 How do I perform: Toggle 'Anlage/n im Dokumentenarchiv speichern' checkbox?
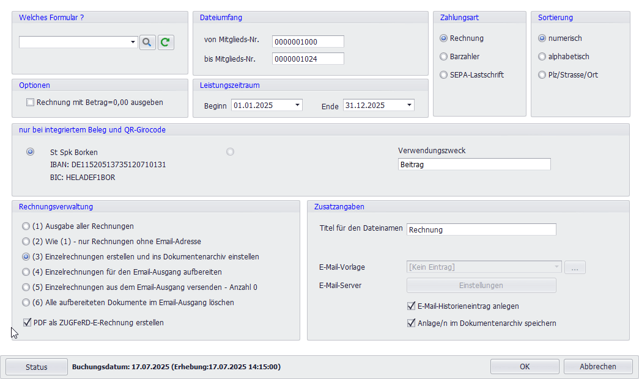point(412,323)
